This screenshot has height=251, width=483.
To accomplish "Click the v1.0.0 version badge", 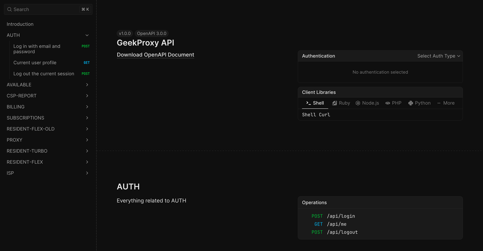I will pos(125,33).
